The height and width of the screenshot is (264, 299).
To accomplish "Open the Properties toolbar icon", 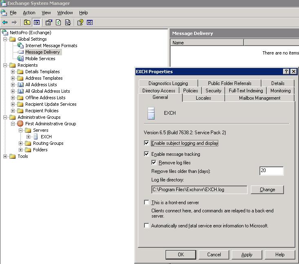I will (49, 22).
